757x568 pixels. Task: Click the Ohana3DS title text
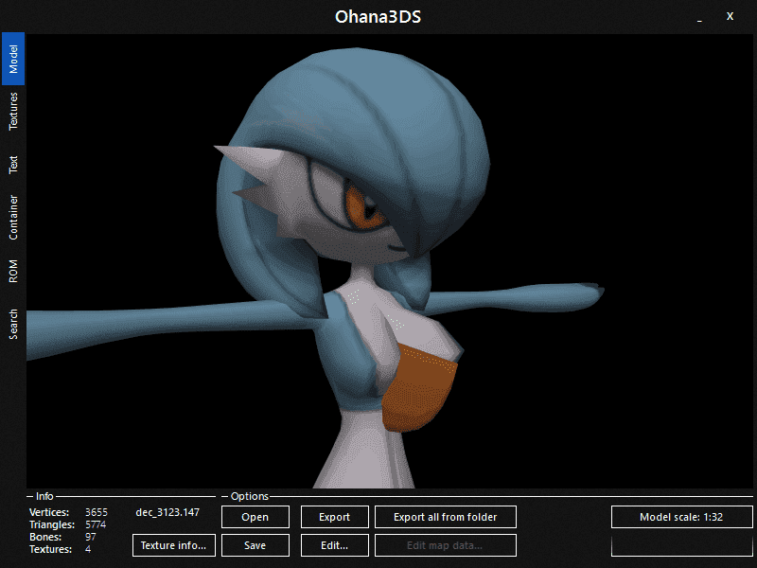378,17
